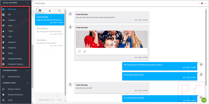Open Telegram in the social networks sidebar
Screen dimensions: 209x104
[x=11, y=20]
